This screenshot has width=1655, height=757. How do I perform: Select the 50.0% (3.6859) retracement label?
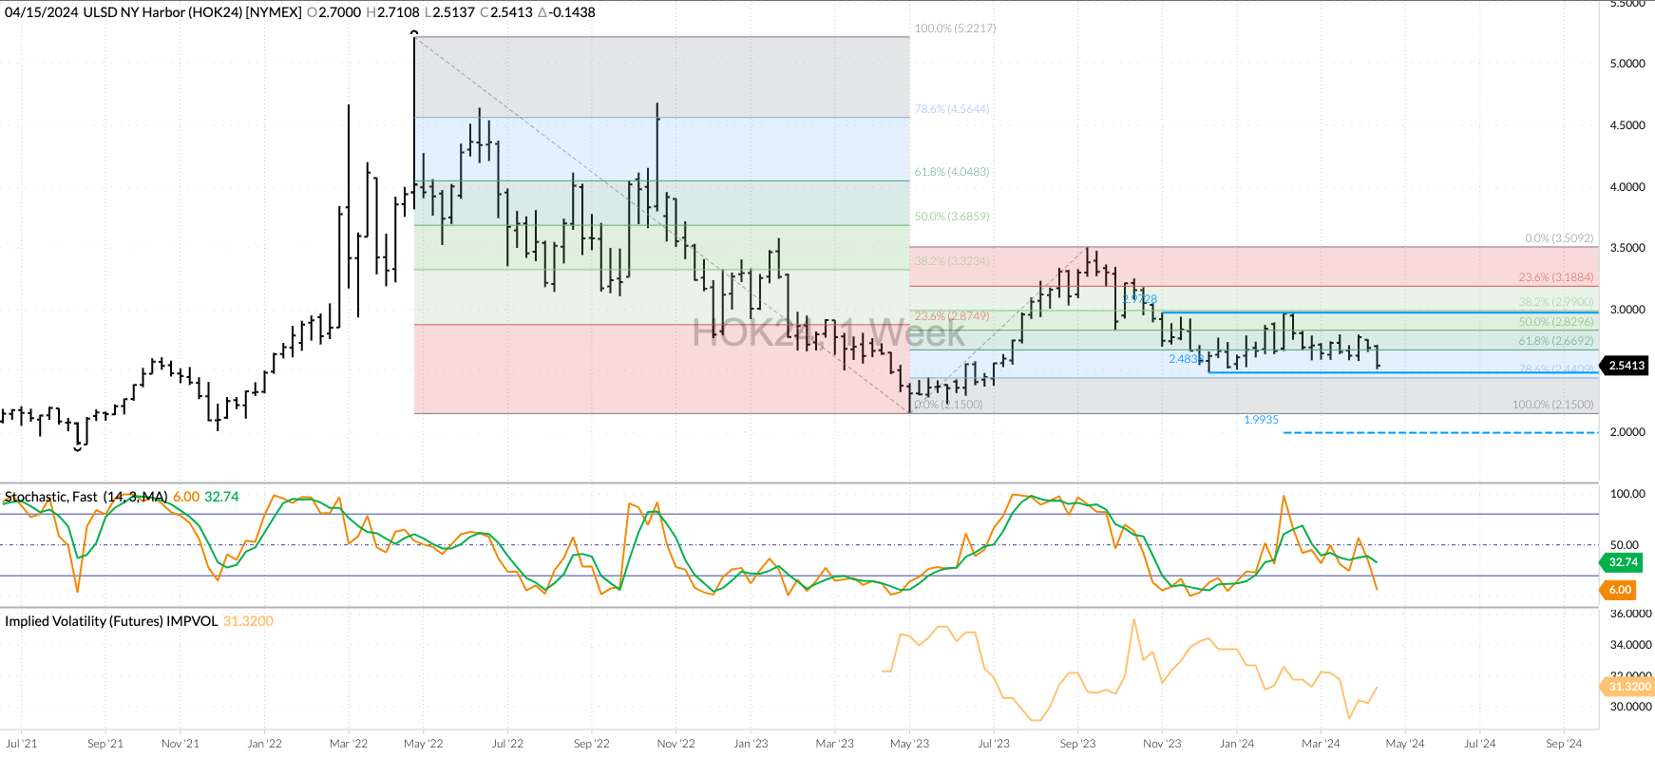(x=952, y=217)
